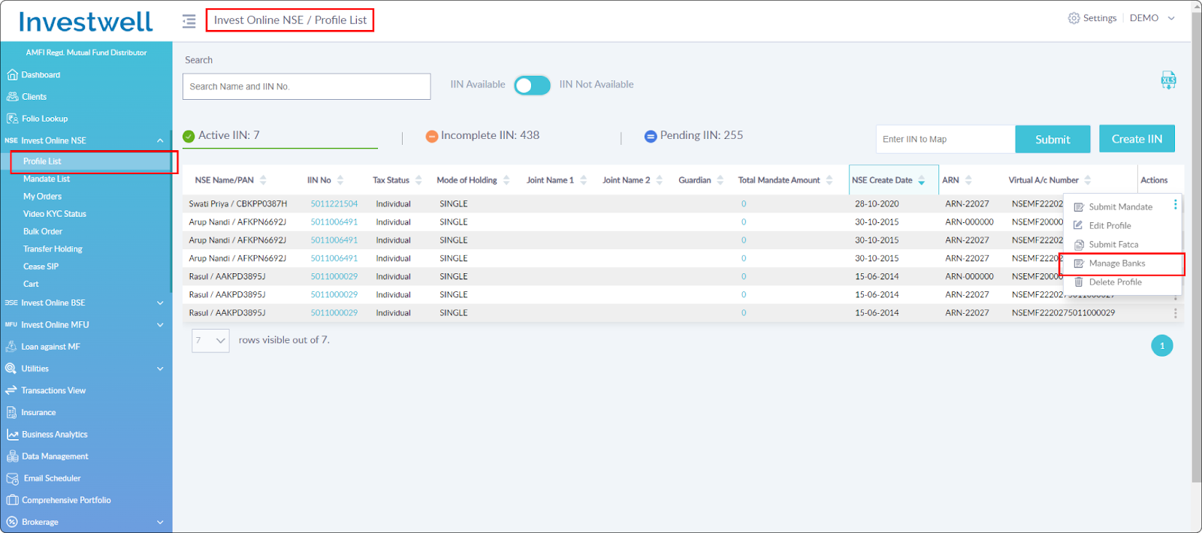Screen dimensions: 1202x533
Task: Click the Brokerage sidebar icon
Action: [11, 522]
